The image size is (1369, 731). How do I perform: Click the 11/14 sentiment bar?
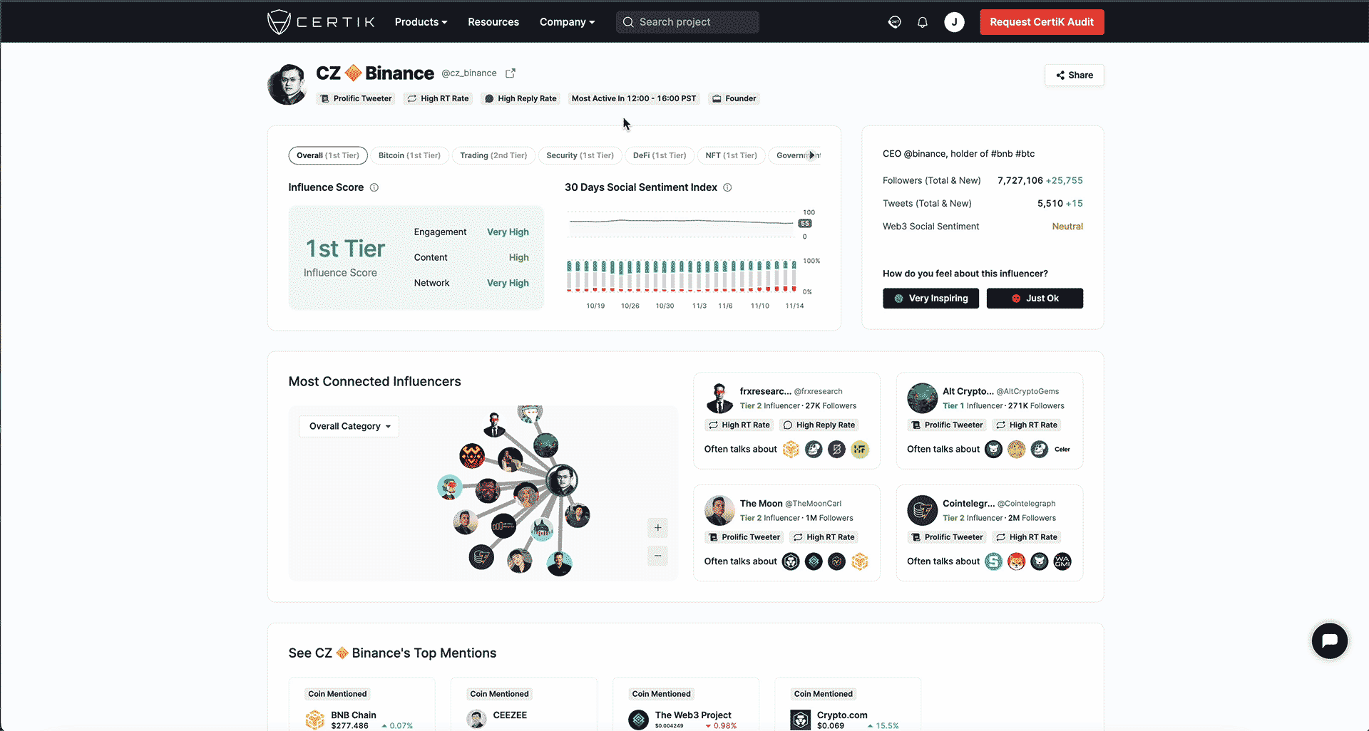point(794,276)
